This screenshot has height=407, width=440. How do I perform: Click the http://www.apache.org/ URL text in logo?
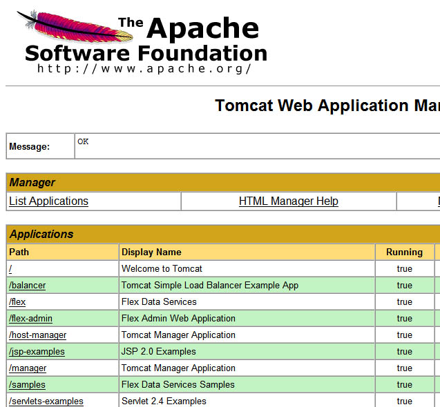tap(144, 69)
